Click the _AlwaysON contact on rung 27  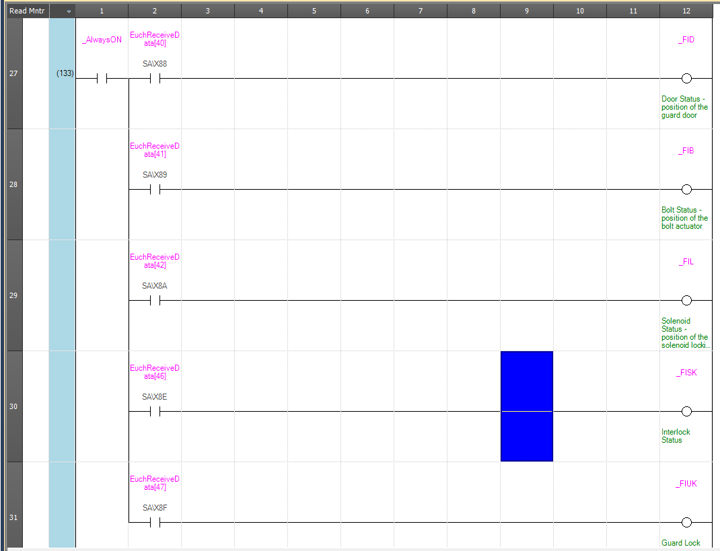pyautogui.click(x=102, y=79)
